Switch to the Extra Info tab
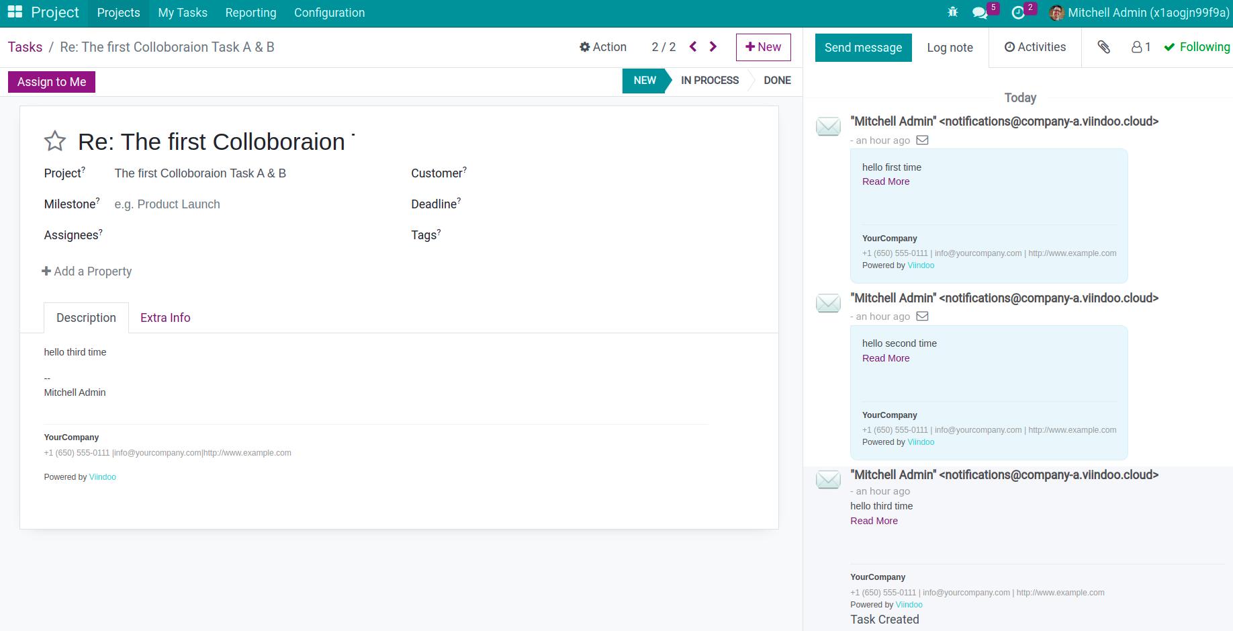The height and width of the screenshot is (631, 1233). click(x=165, y=318)
